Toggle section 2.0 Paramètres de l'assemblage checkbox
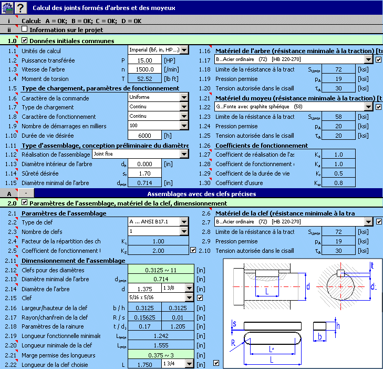Image resolution: width=383 pixels, height=369 pixels. pos(24,202)
